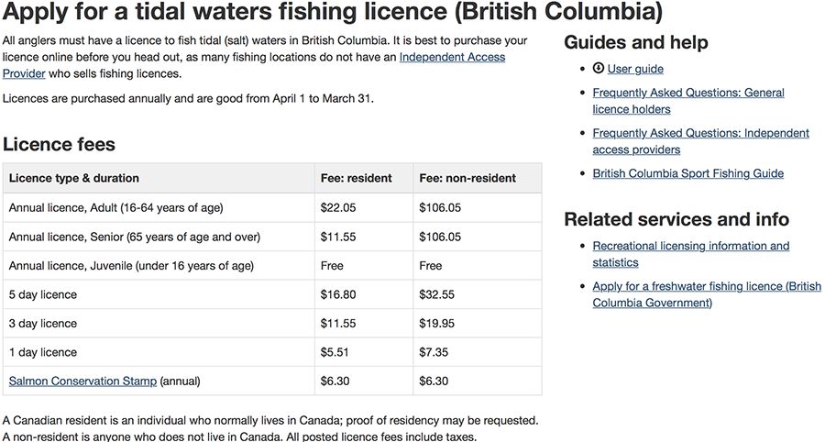Viewport: 825px width, 442px height.
Task: Open the Independent Access Provider link
Action: tap(254, 65)
